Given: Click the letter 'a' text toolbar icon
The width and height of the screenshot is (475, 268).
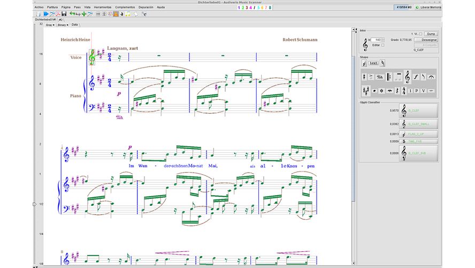Looking at the screenshot, I should (x=122, y=14).
